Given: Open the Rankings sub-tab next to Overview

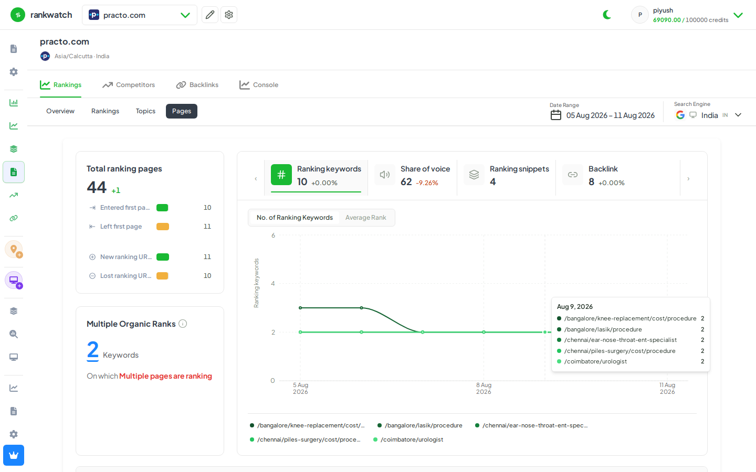Looking at the screenshot, I should 105,111.
